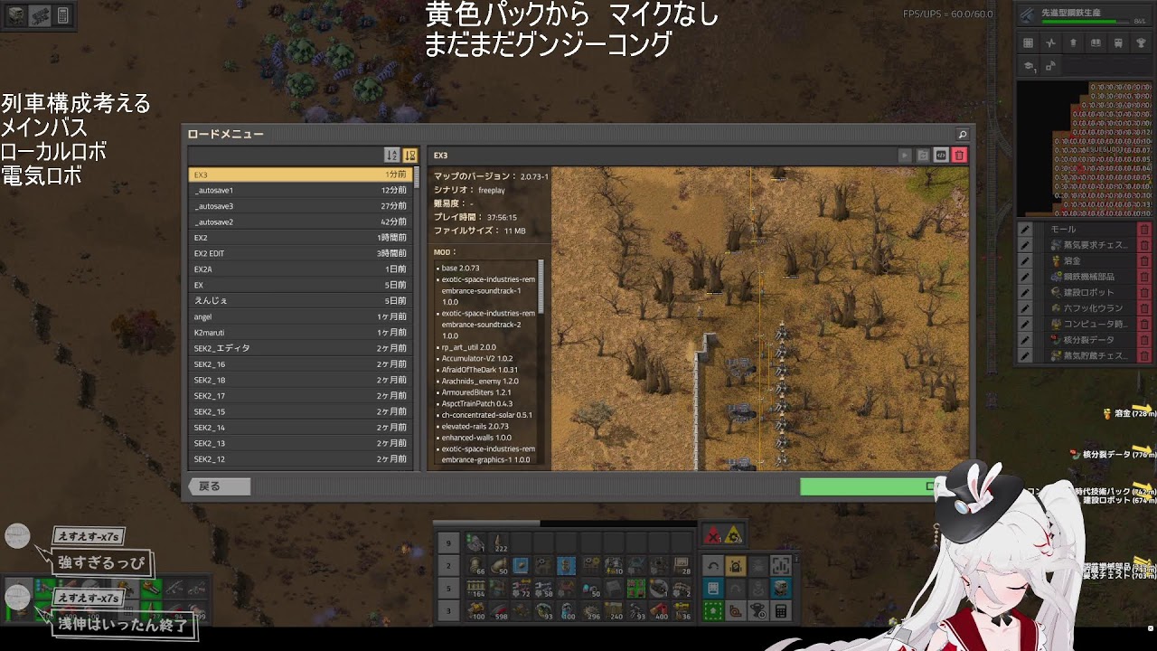Open the trophy achievements icon at top right
Image resolution: width=1157 pixels, height=651 pixels.
(1141, 43)
